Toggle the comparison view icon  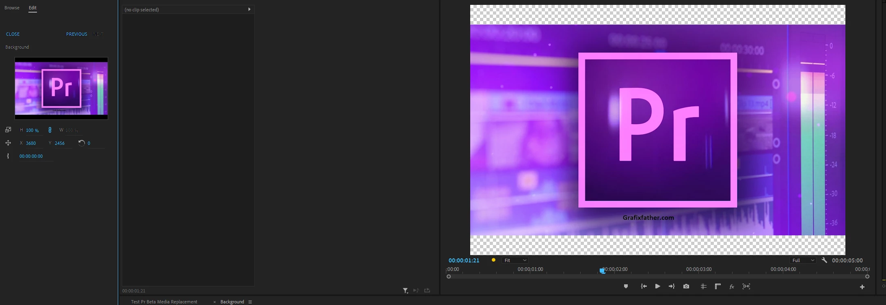(746, 286)
